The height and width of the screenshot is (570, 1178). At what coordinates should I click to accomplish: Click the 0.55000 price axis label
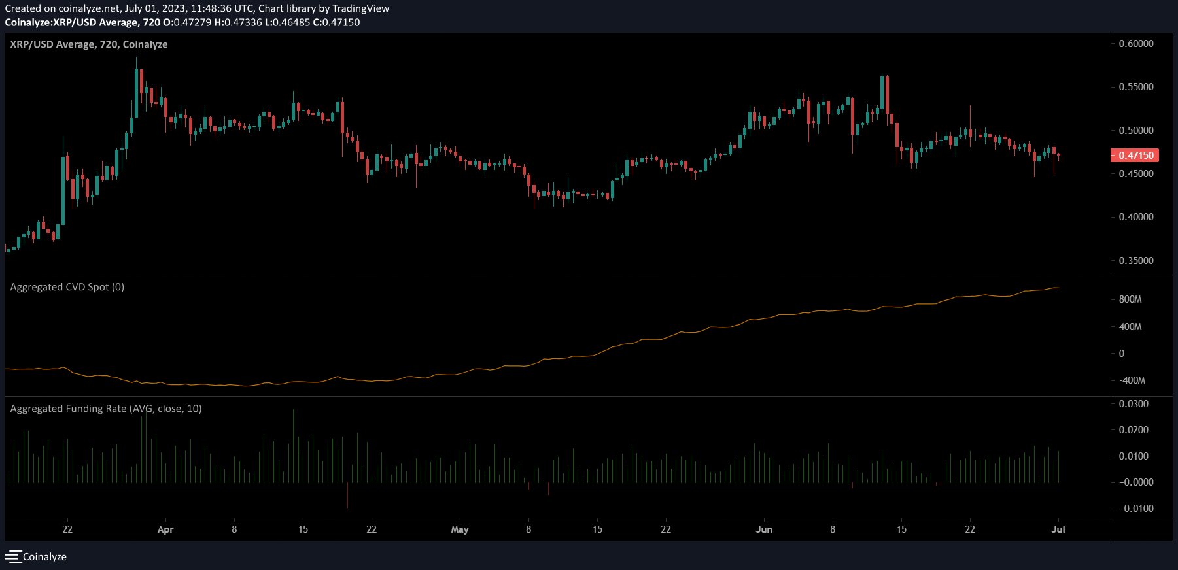coord(1136,87)
